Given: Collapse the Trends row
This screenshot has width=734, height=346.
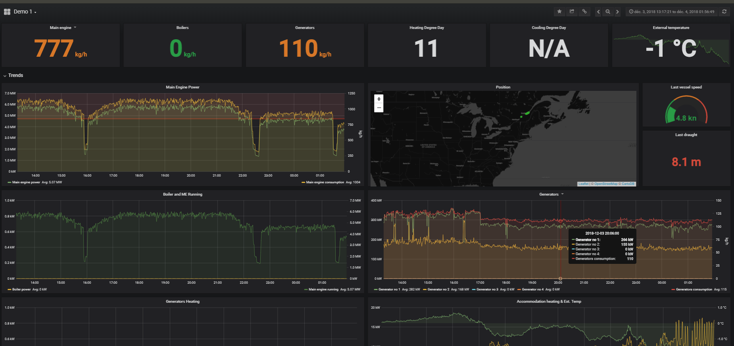Looking at the screenshot, I should pos(13,75).
